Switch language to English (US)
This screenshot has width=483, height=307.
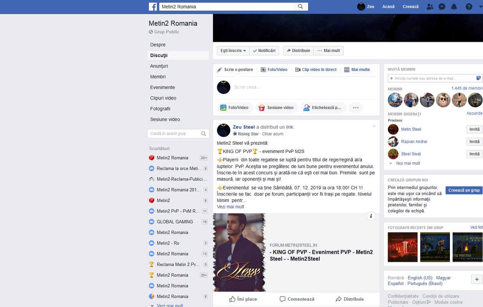420,278
